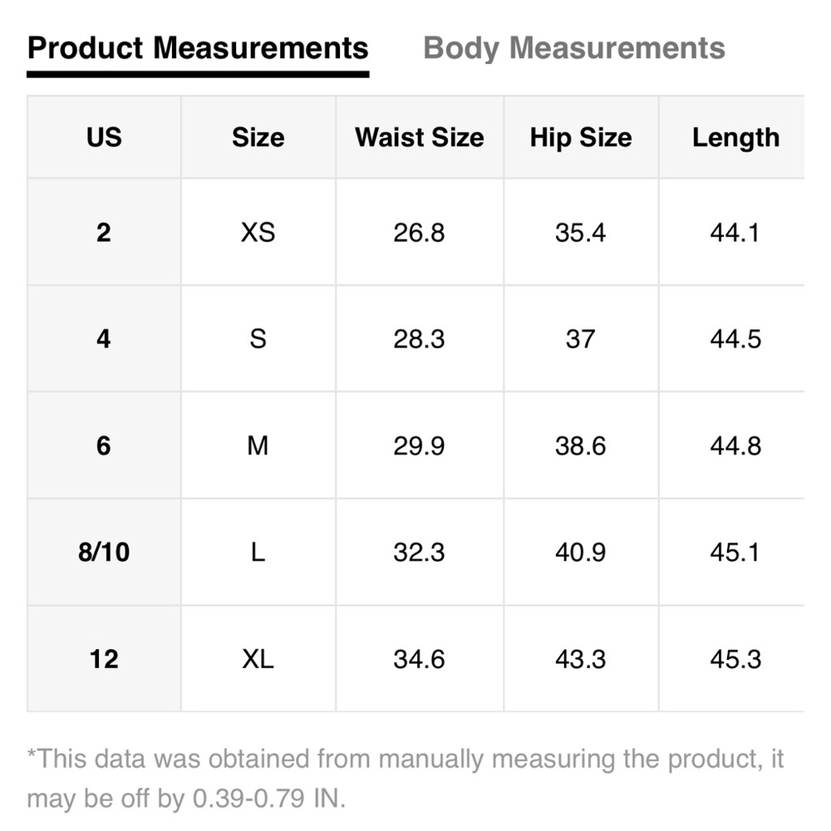Click the Hip Size column header
Image resolution: width=831 pixels, height=831 pixels.
click(x=581, y=137)
